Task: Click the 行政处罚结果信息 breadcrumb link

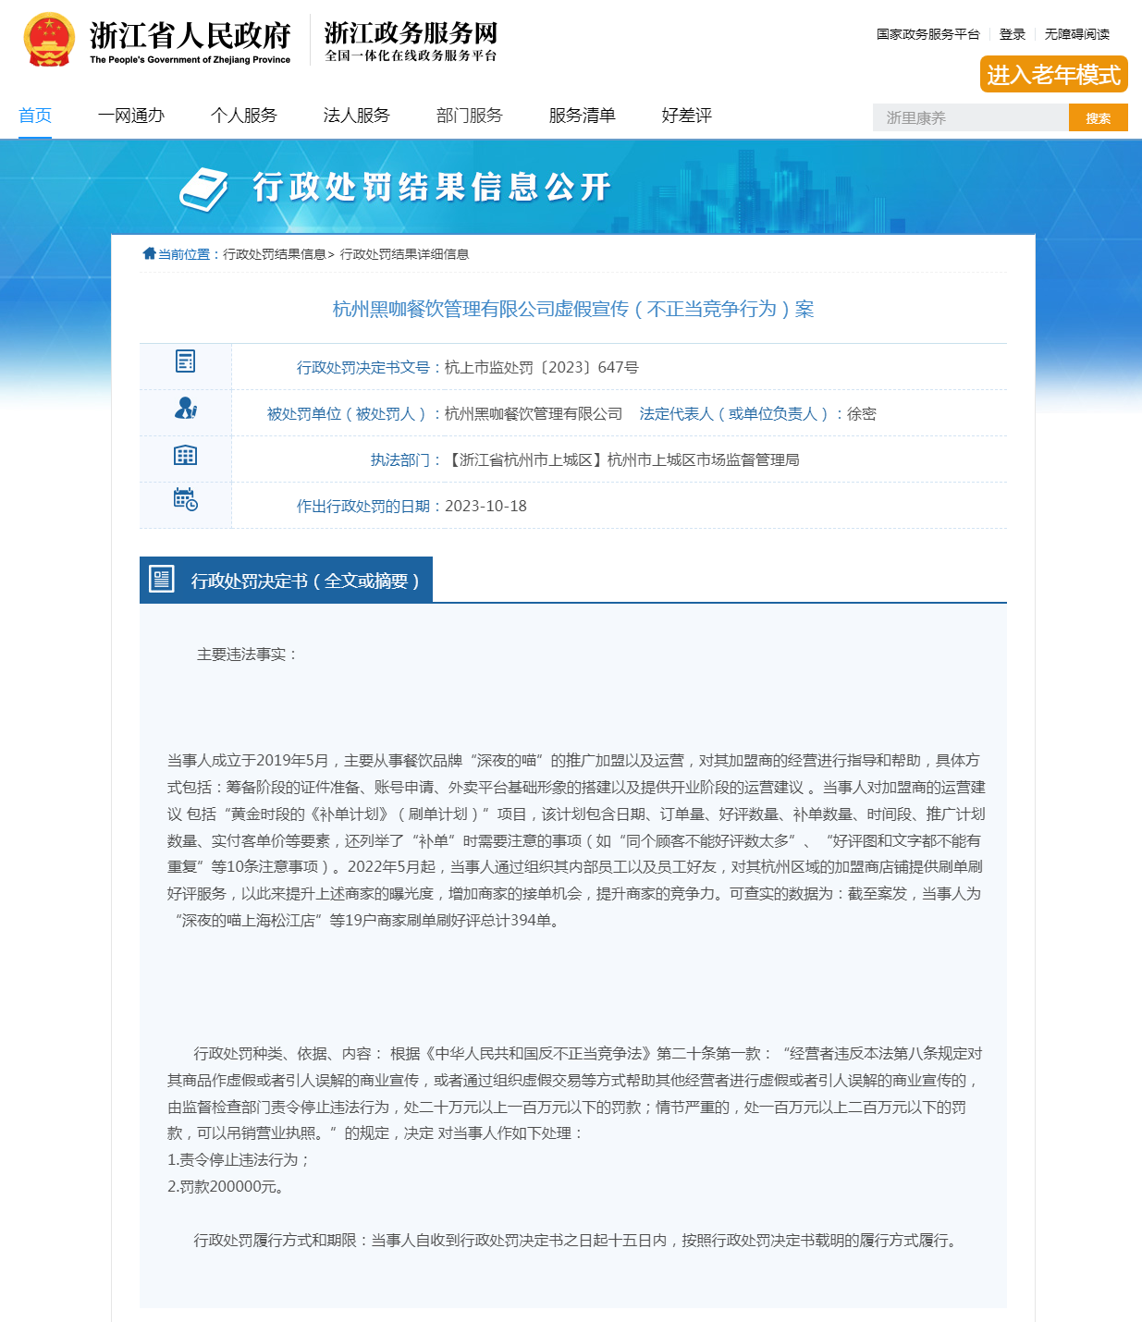Action: 275,254
